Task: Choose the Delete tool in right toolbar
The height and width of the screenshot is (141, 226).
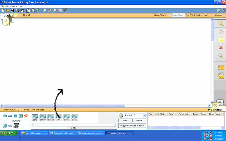Action: coord(221,48)
